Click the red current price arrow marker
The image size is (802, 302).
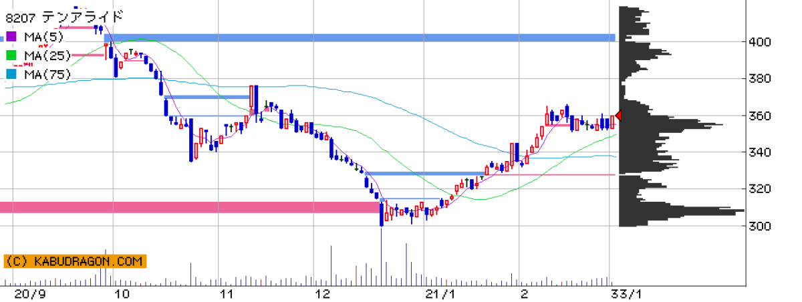point(619,116)
